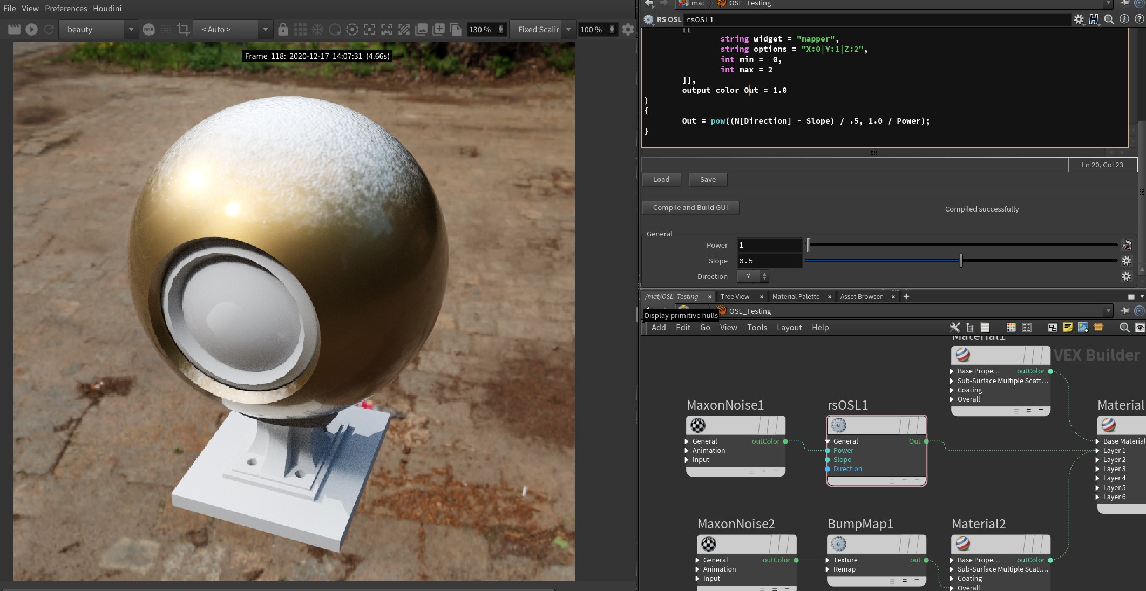Click the background image icon in network editor
1146x591 pixels.
click(x=1083, y=328)
